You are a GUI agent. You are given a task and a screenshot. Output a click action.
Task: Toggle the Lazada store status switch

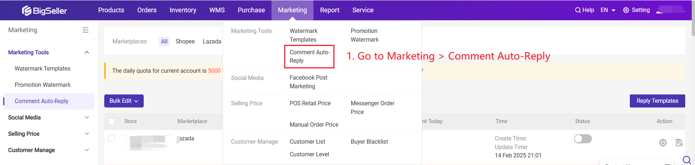[x=583, y=139]
